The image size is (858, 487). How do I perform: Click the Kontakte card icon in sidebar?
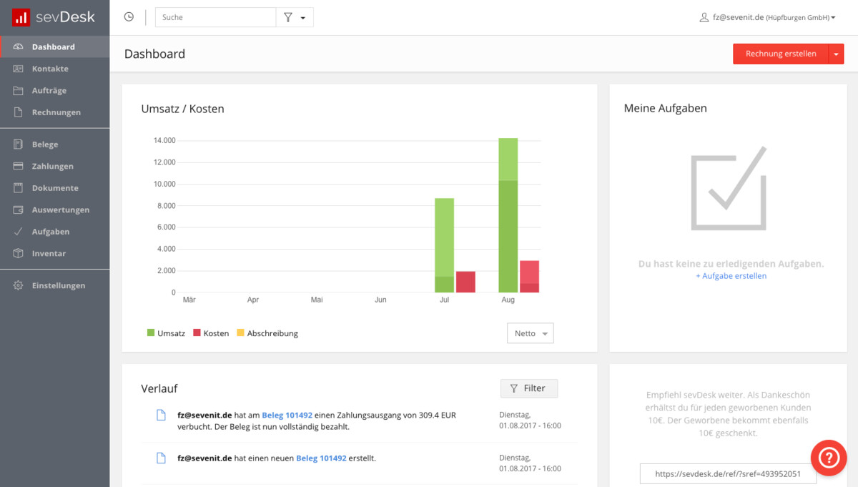pos(19,69)
